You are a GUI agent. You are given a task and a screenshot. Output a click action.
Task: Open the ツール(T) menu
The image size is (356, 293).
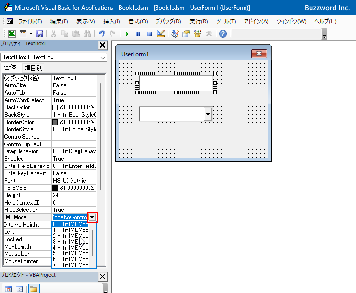point(226,21)
